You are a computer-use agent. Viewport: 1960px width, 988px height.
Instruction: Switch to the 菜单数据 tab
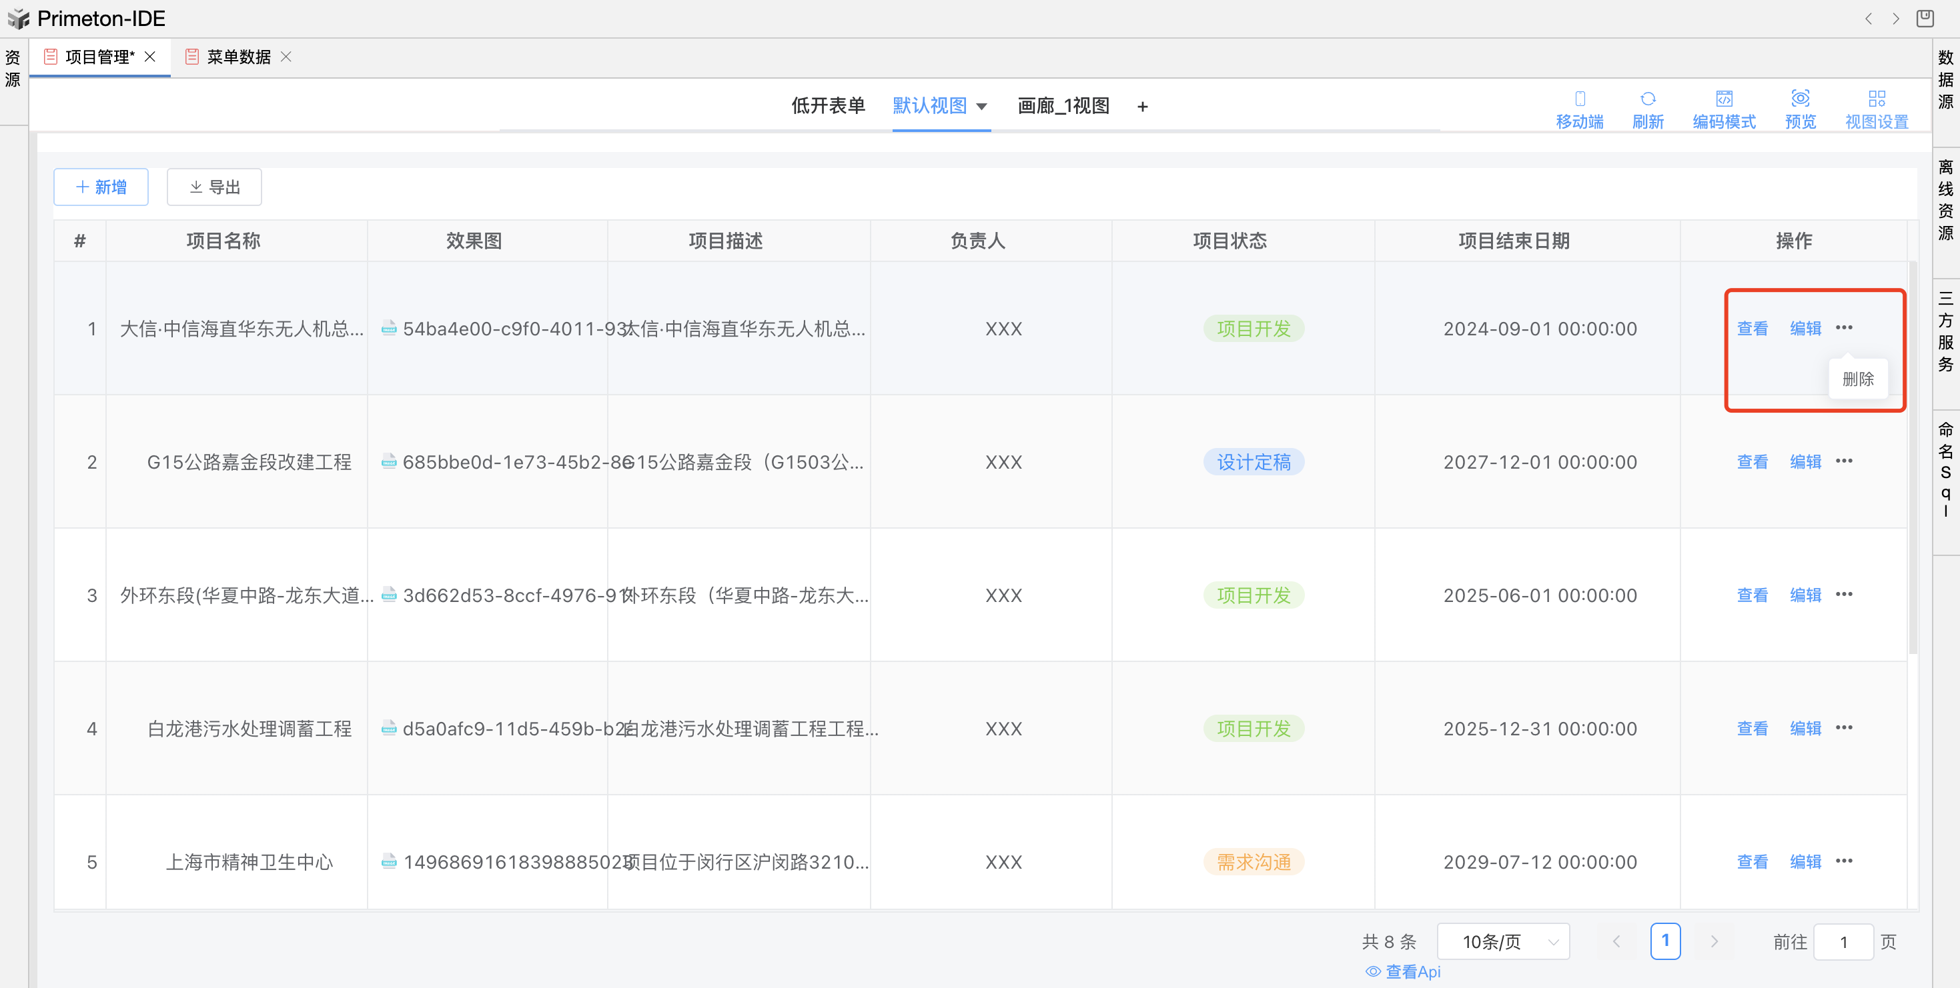(x=238, y=57)
